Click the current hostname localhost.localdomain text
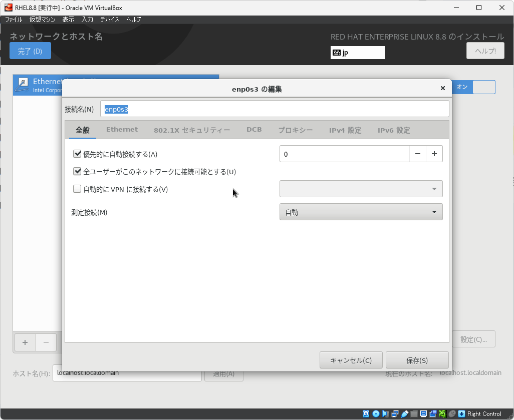514x420 pixels. 470,373
